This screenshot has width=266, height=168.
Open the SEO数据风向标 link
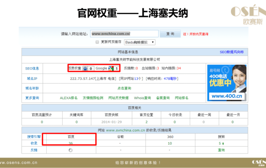pyautogui.click(x=232, y=52)
